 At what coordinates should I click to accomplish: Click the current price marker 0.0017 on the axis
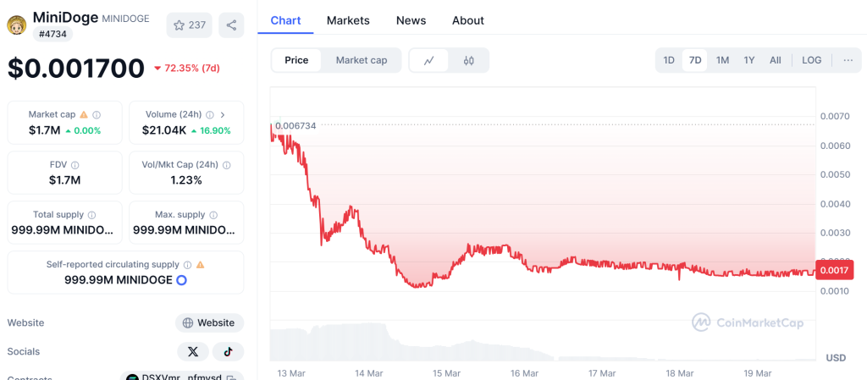835,270
